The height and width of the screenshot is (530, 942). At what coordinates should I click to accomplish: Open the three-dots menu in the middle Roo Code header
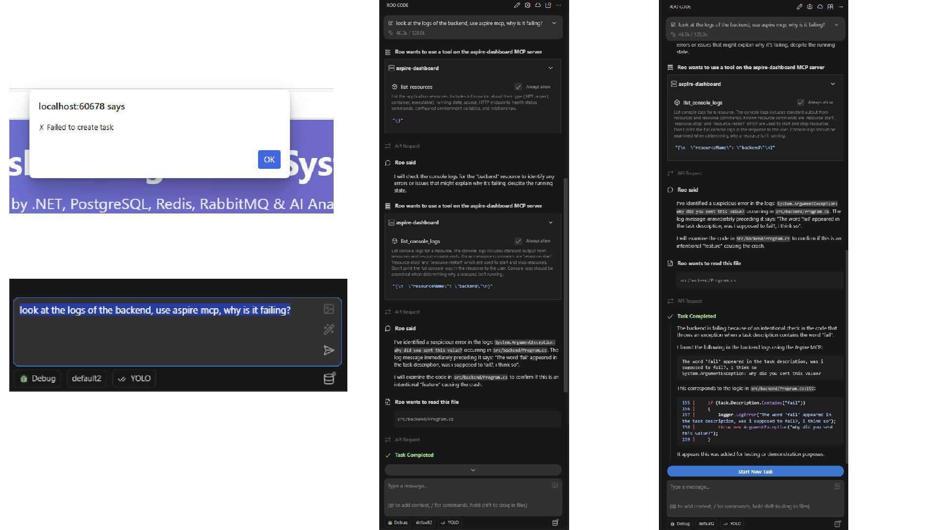tap(558, 5)
